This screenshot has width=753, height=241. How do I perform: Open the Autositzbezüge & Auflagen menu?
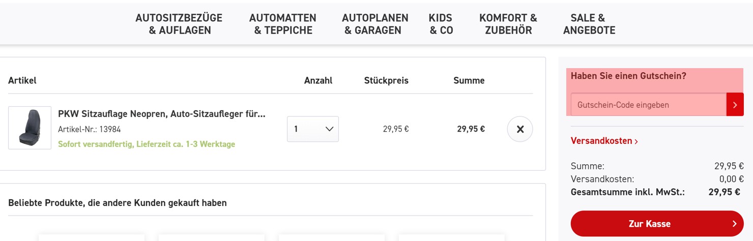point(179,24)
